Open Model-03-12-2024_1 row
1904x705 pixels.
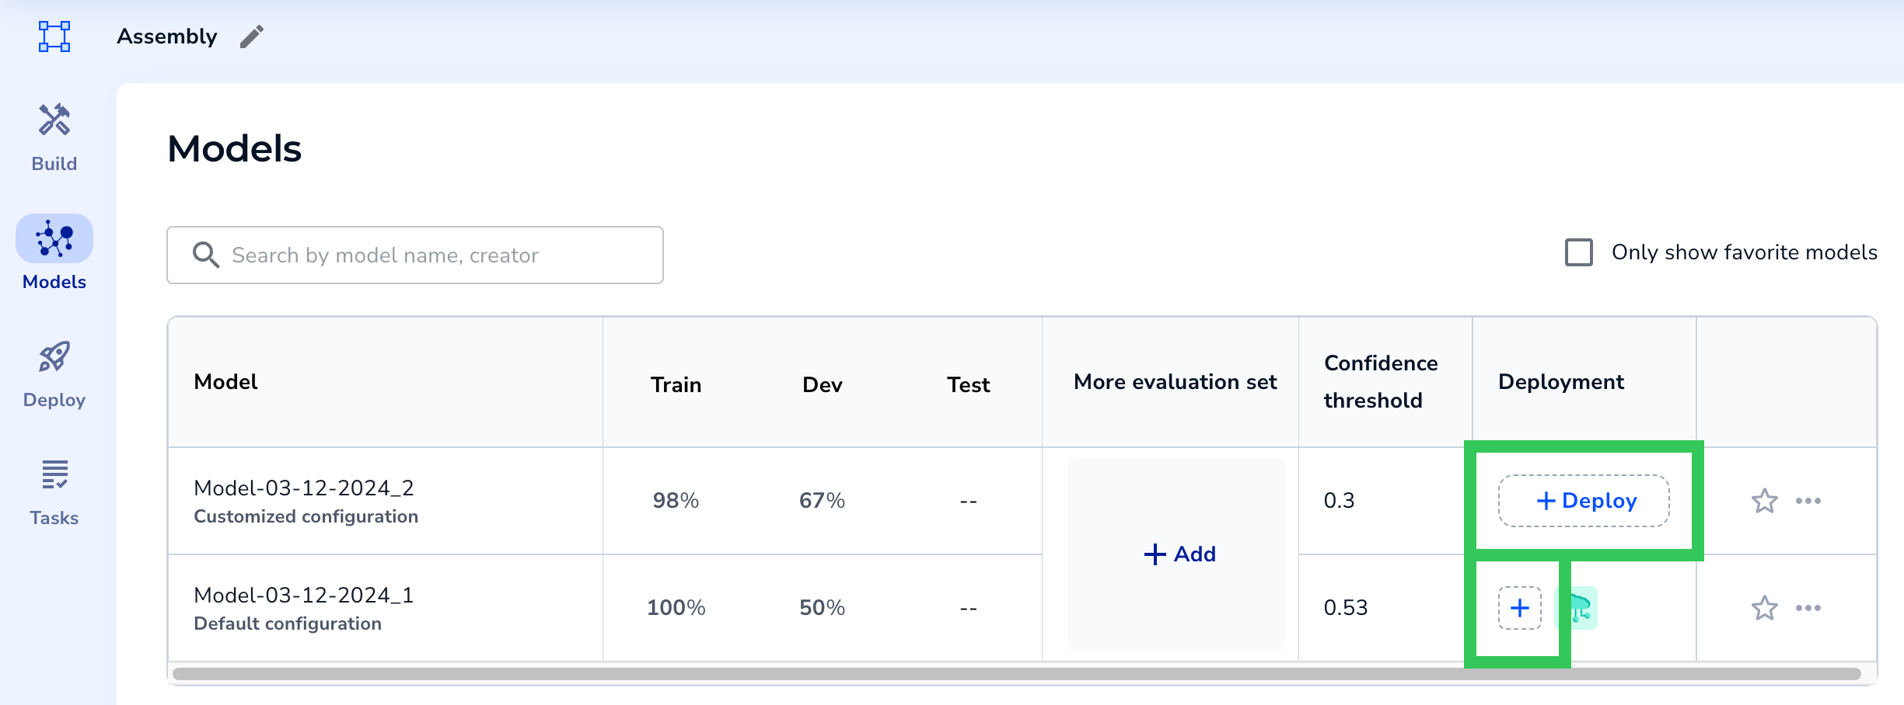304,596
